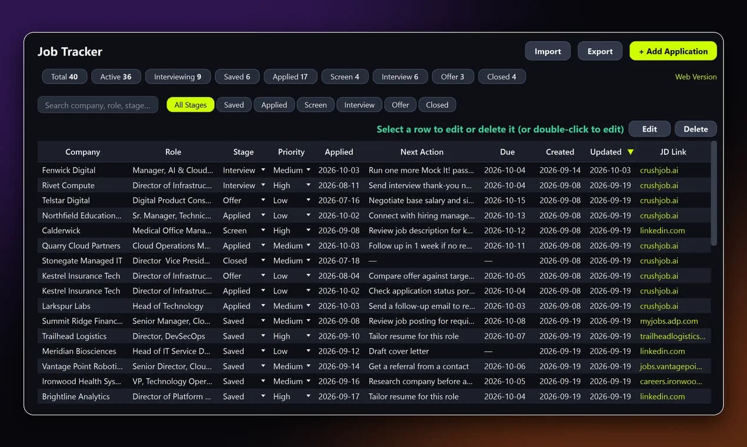Filter table by Saved stage pill

click(234, 105)
